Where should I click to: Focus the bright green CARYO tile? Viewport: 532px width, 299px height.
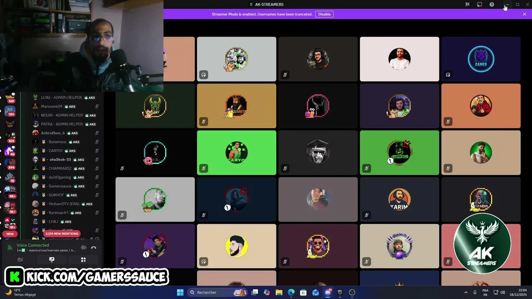point(236,152)
